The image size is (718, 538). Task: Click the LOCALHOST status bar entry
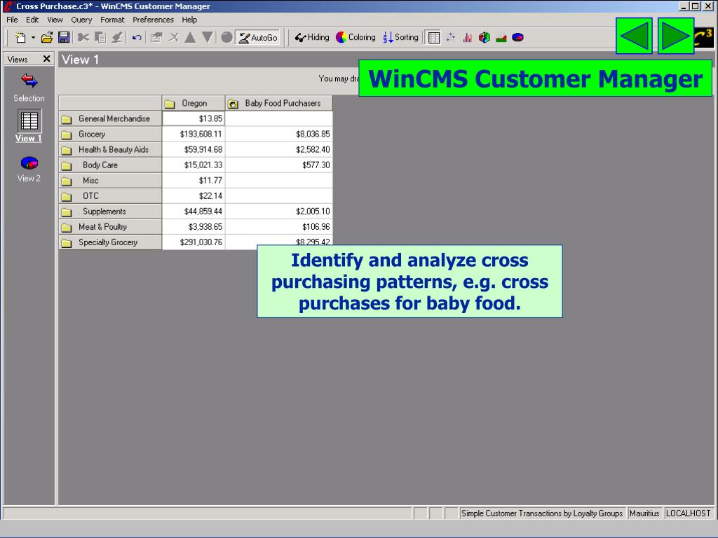689,513
